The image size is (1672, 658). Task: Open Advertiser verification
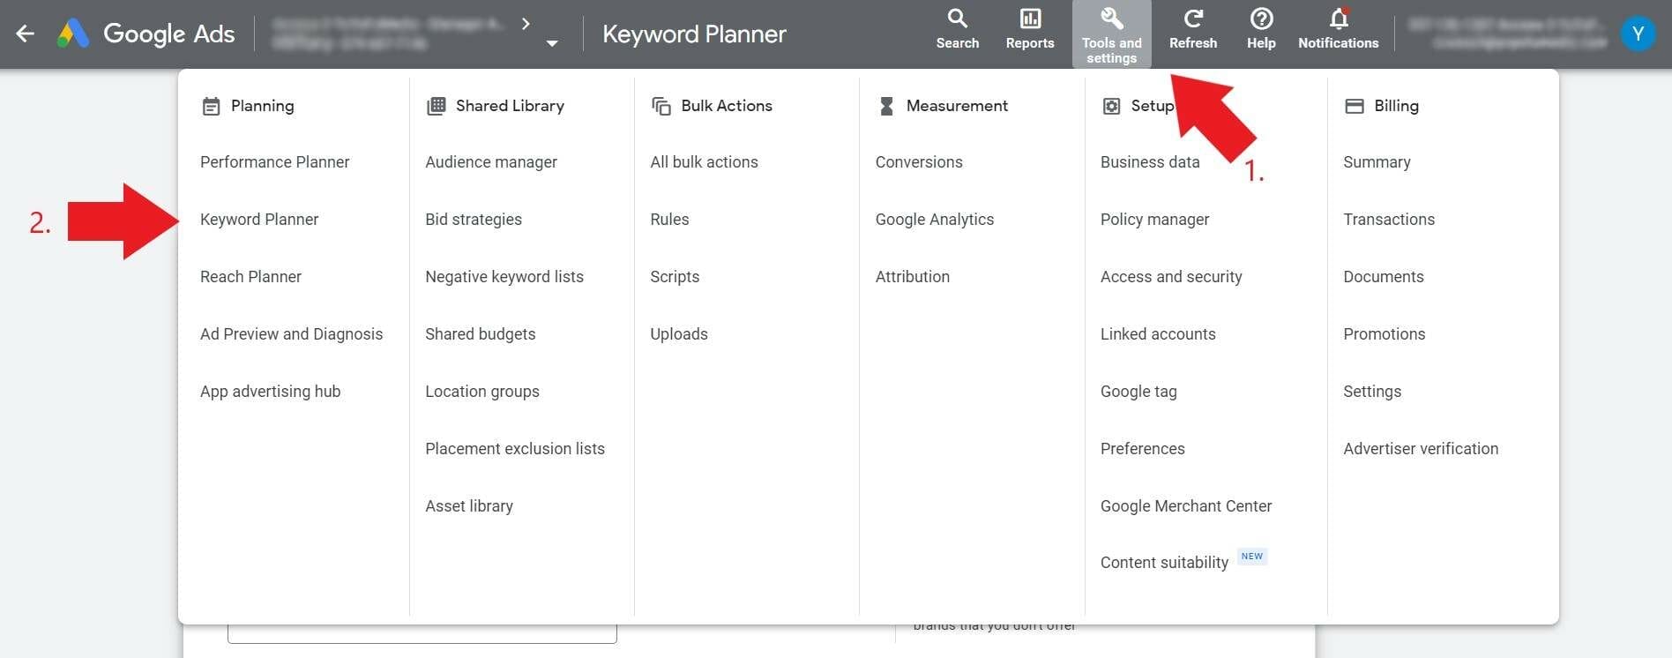pyautogui.click(x=1421, y=449)
